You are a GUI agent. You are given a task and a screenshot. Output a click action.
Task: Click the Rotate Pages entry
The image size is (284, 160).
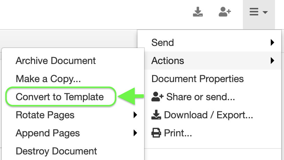pyautogui.click(x=45, y=115)
